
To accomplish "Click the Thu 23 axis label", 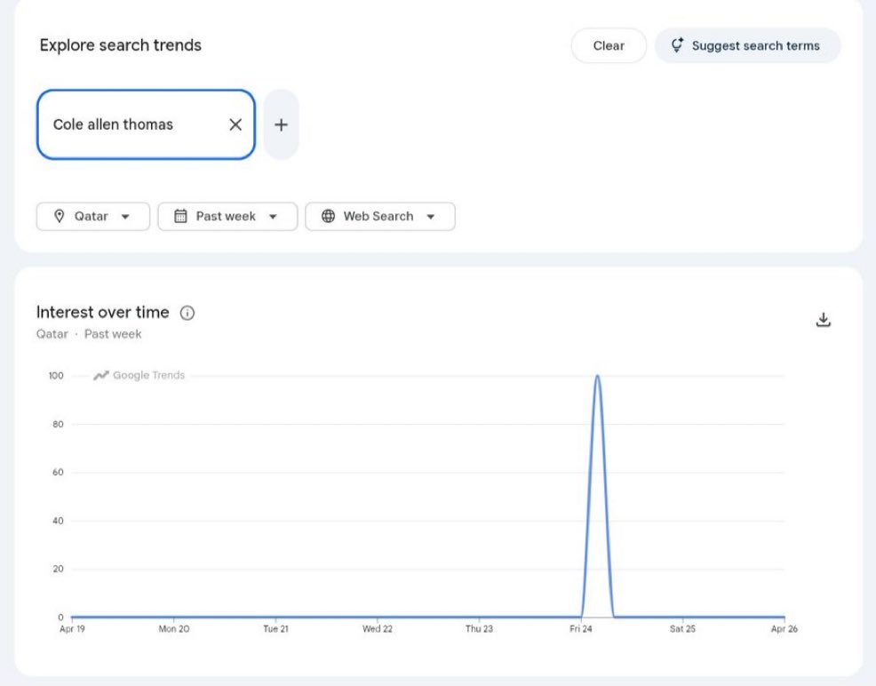I will pyautogui.click(x=479, y=629).
